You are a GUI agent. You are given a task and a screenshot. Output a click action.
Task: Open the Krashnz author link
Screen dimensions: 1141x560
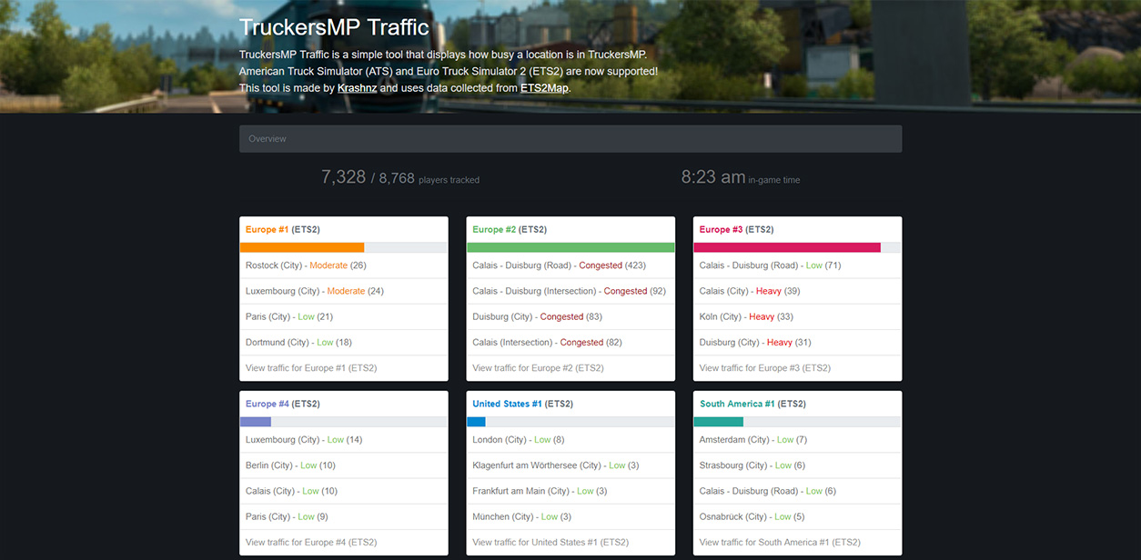coord(357,88)
